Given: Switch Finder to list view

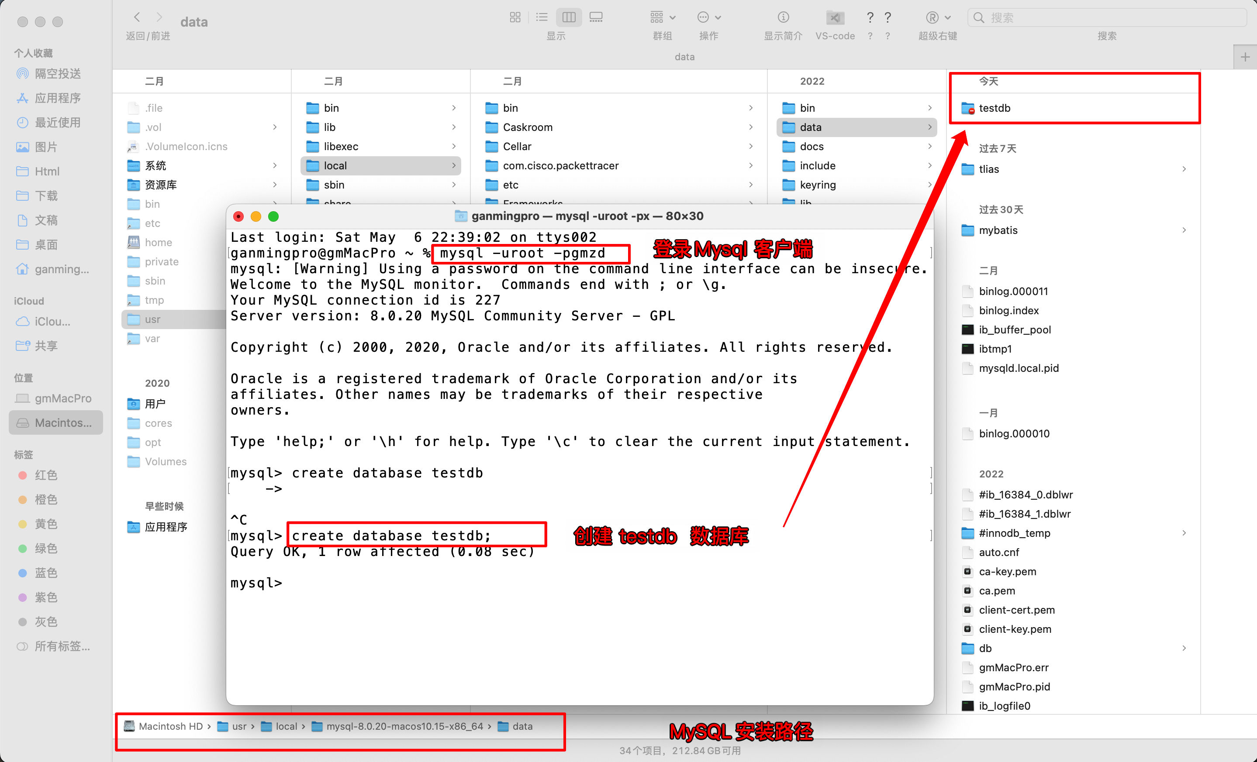Looking at the screenshot, I should click(x=542, y=17).
